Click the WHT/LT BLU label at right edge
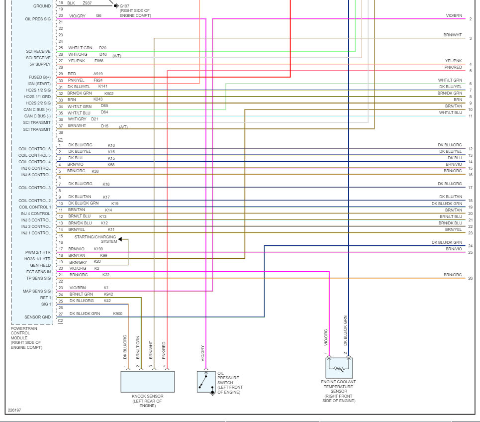This screenshot has width=480, height=422. (451, 112)
